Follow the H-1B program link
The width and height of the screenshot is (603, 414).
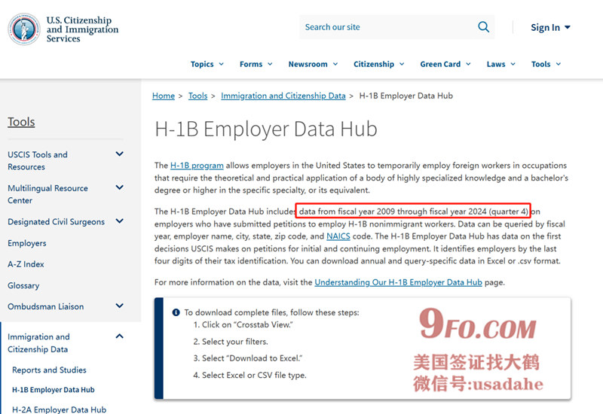pyautogui.click(x=197, y=166)
